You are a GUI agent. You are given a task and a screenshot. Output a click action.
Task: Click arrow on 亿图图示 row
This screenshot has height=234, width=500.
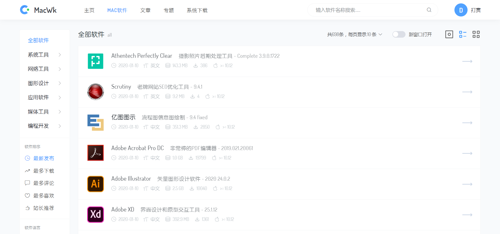click(x=467, y=123)
